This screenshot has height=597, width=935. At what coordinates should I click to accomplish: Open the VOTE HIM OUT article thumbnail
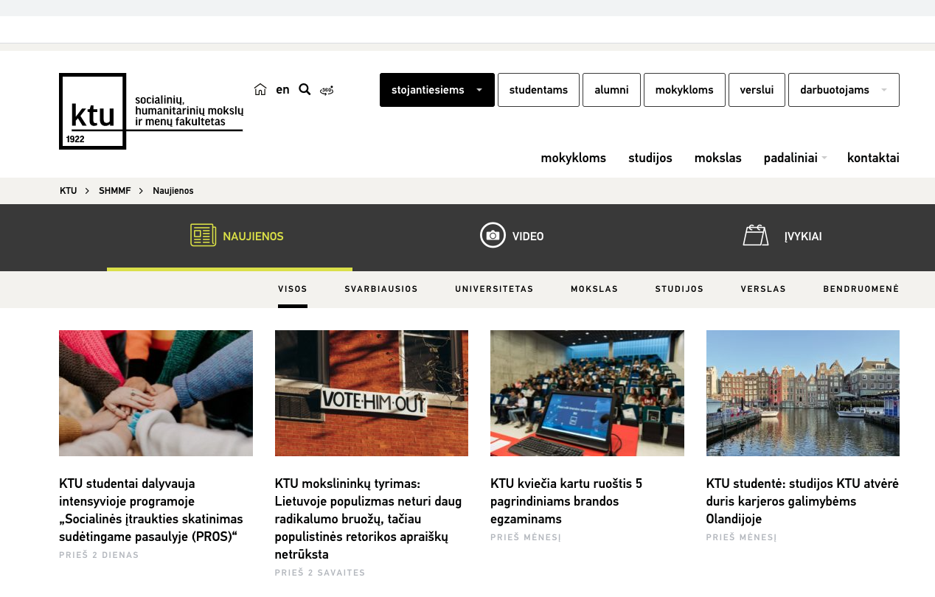(x=372, y=393)
